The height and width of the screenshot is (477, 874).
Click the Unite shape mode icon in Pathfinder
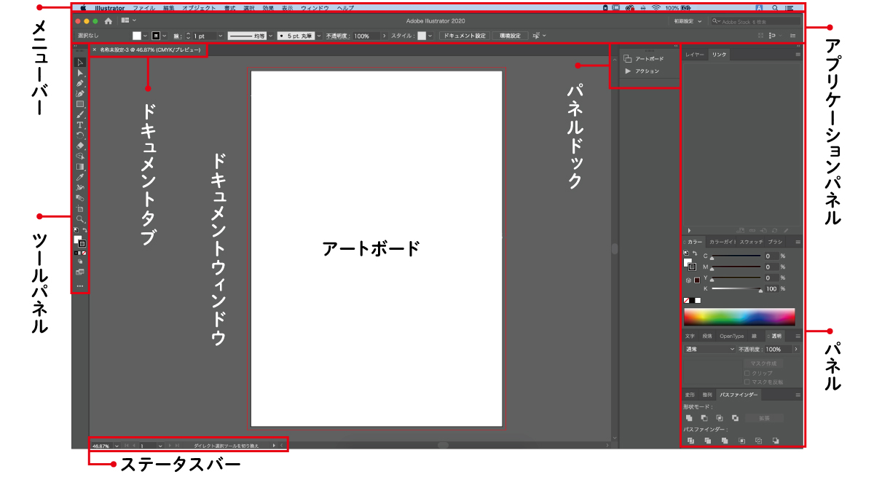pyautogui.click(x=689, y=418)
